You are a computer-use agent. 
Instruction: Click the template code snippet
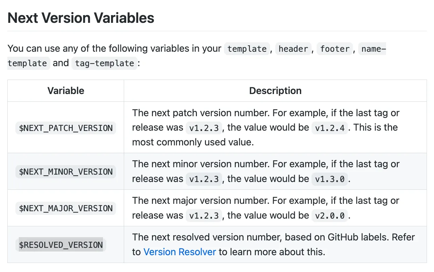[x=247, y=49]
